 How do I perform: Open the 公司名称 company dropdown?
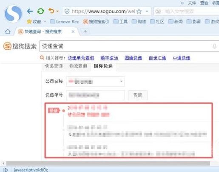point(95,82)
